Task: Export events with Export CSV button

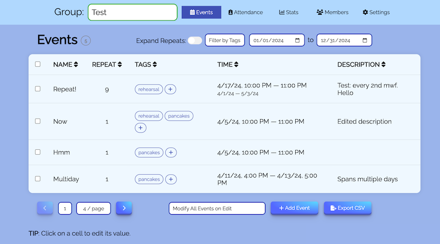Action: [347, 208]
